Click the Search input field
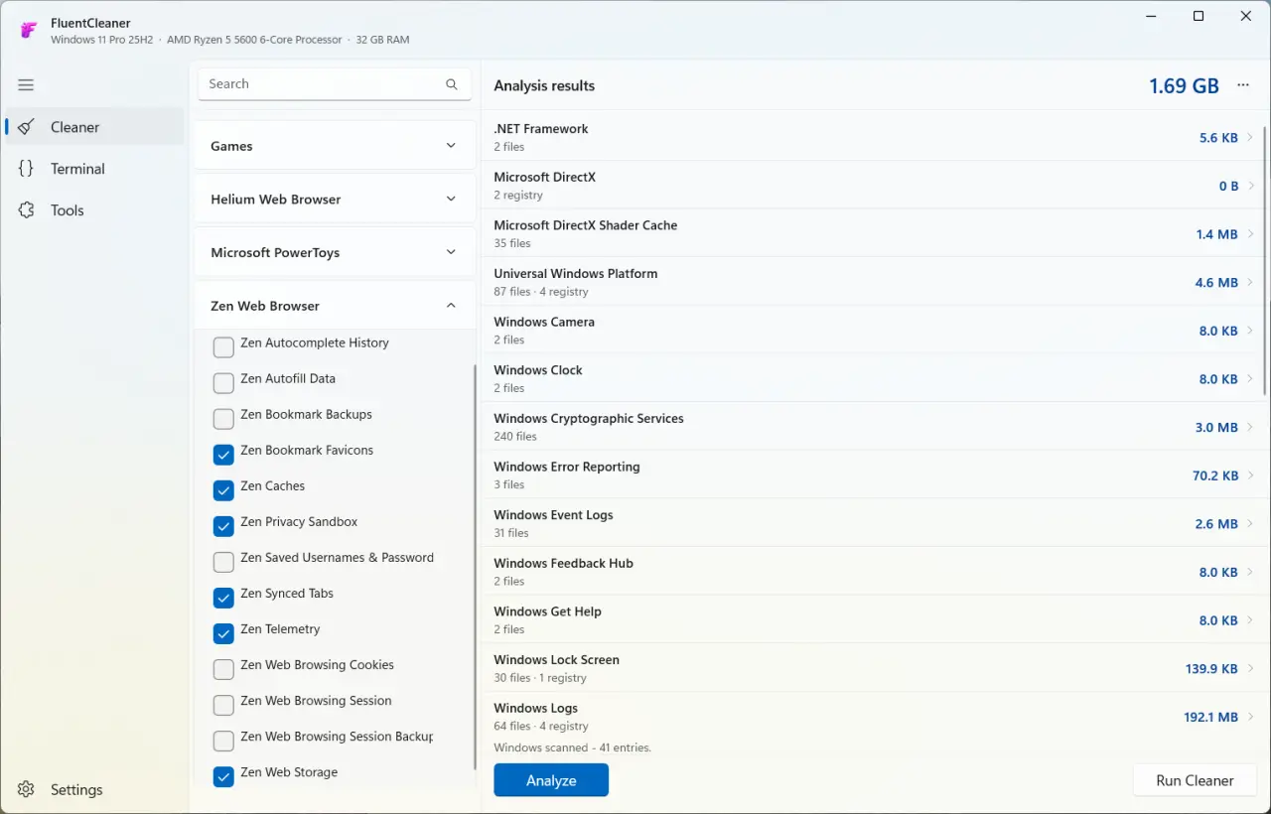Image resolution: width=1271 pixels, height=814 pixels. tap(335, 84)
